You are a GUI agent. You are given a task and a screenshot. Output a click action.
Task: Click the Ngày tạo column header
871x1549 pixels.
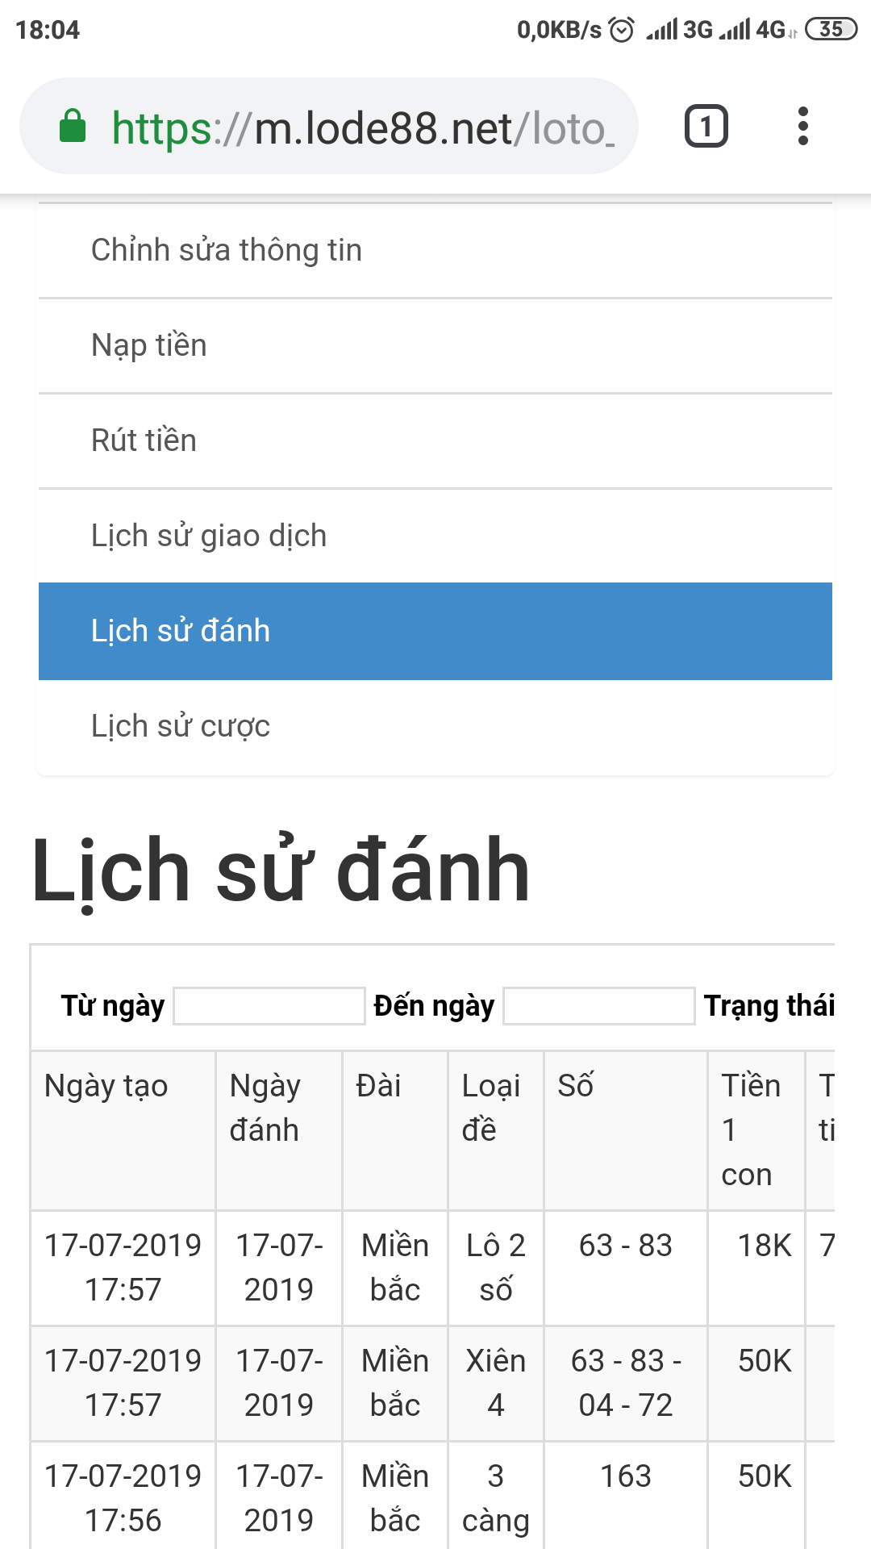106,1086
